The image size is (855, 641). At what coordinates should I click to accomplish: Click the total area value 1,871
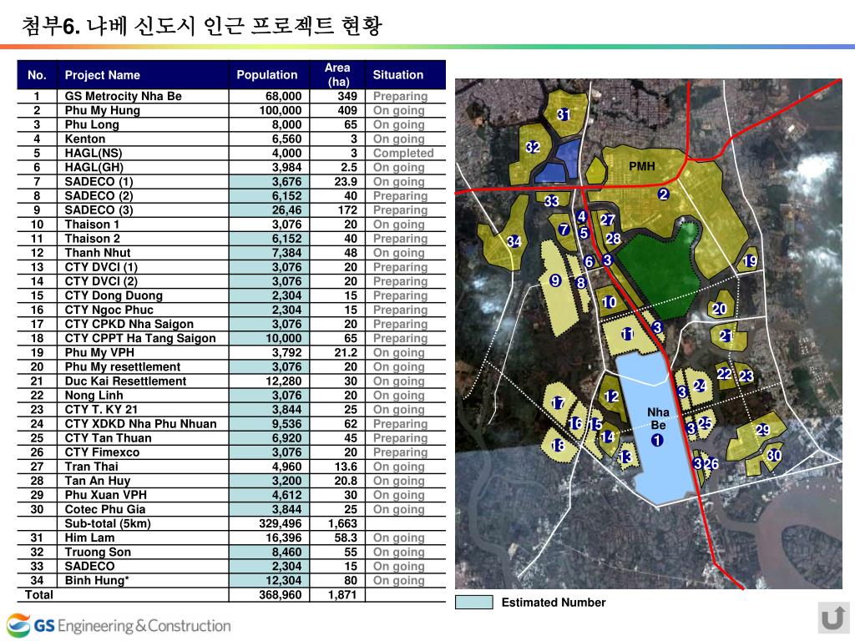point(342,594)
